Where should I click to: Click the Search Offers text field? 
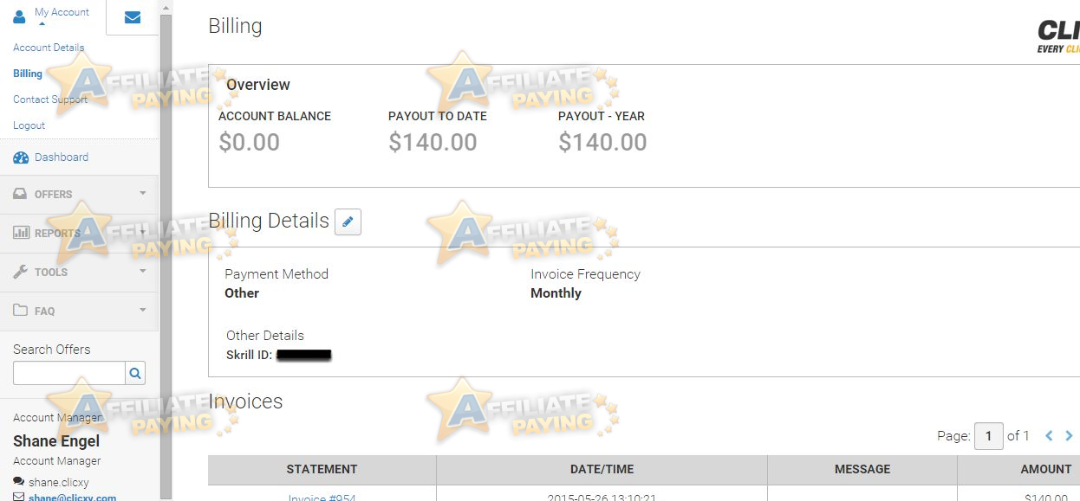point(69,373)
